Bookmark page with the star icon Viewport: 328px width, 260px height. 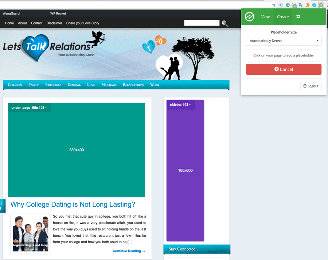[x=274, y=5]
